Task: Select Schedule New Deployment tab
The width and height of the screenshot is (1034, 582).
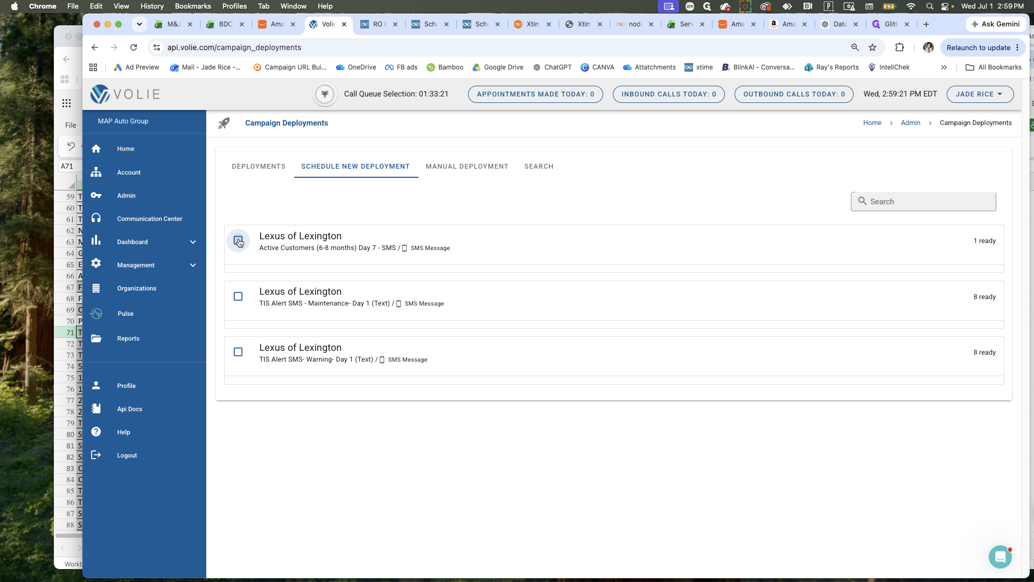Action: pyautogui.click(x=355, y=167)
